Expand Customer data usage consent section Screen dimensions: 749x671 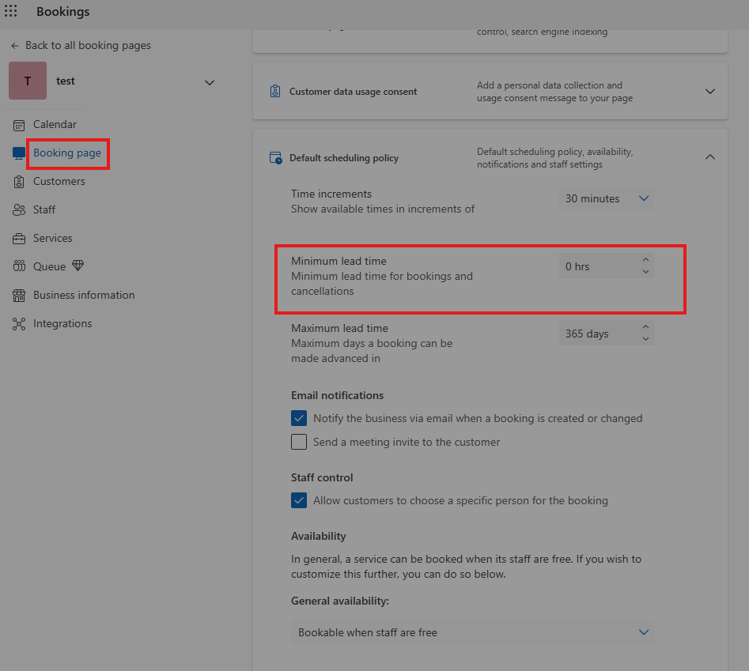pos(710,91)
